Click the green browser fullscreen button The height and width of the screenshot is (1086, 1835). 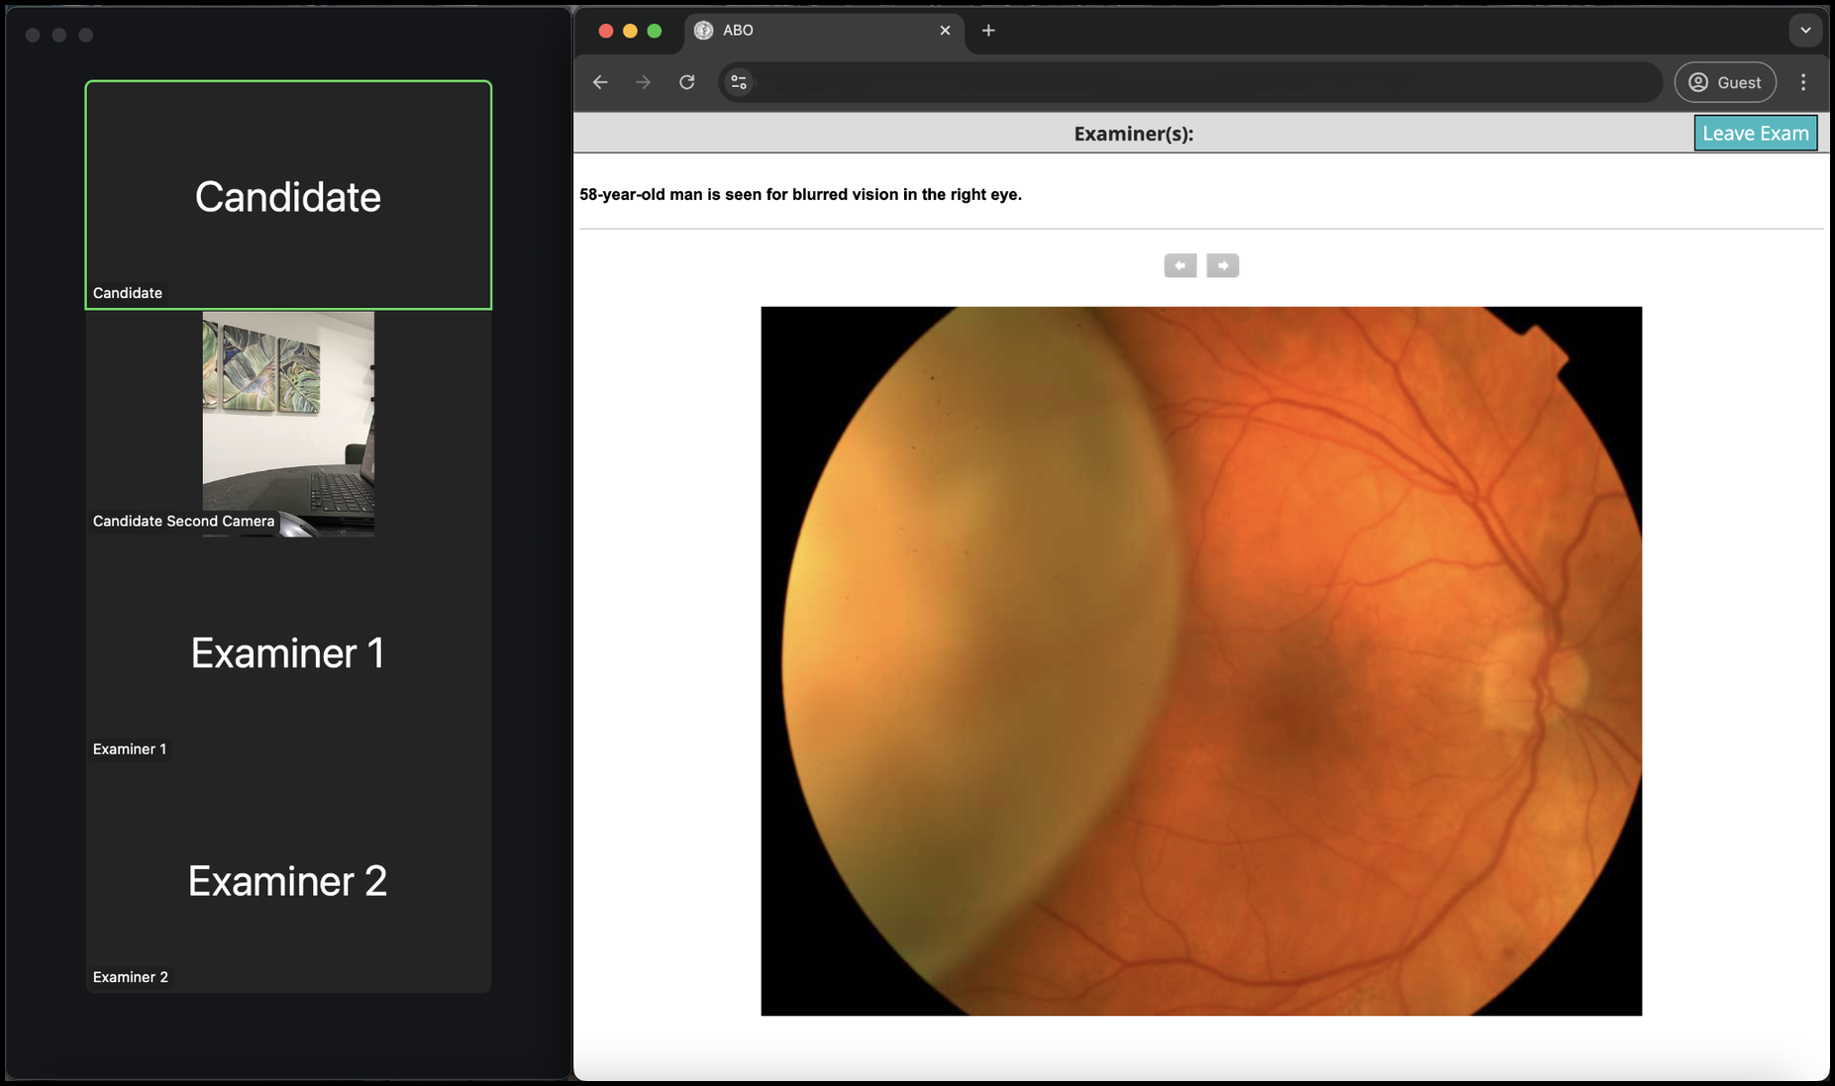(654, 31)
